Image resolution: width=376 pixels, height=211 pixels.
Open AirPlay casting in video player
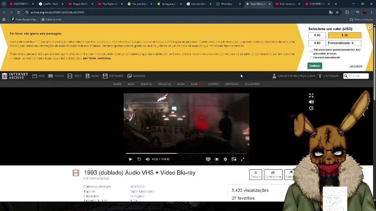208,159
